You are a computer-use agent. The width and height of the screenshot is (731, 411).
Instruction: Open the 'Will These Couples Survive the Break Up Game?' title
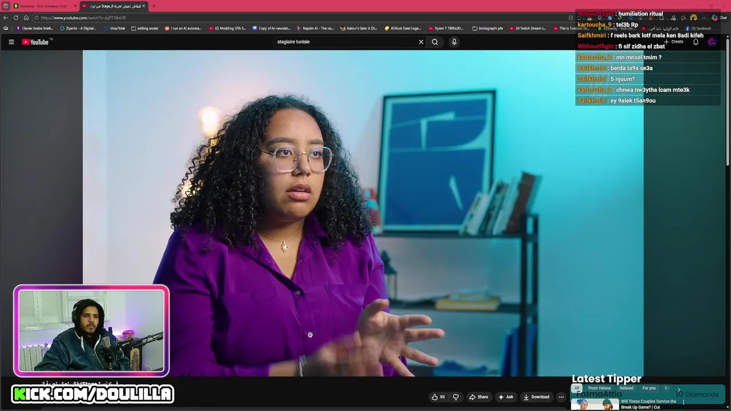648,404
